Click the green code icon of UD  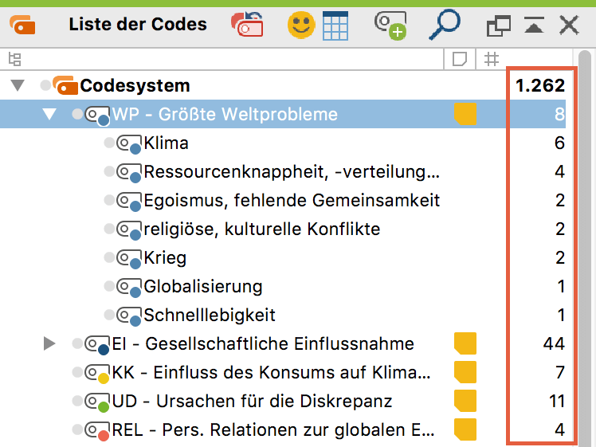(x=97, y=402)
